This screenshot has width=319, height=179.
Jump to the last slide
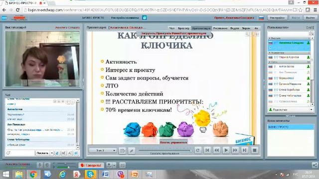[245, 150]
